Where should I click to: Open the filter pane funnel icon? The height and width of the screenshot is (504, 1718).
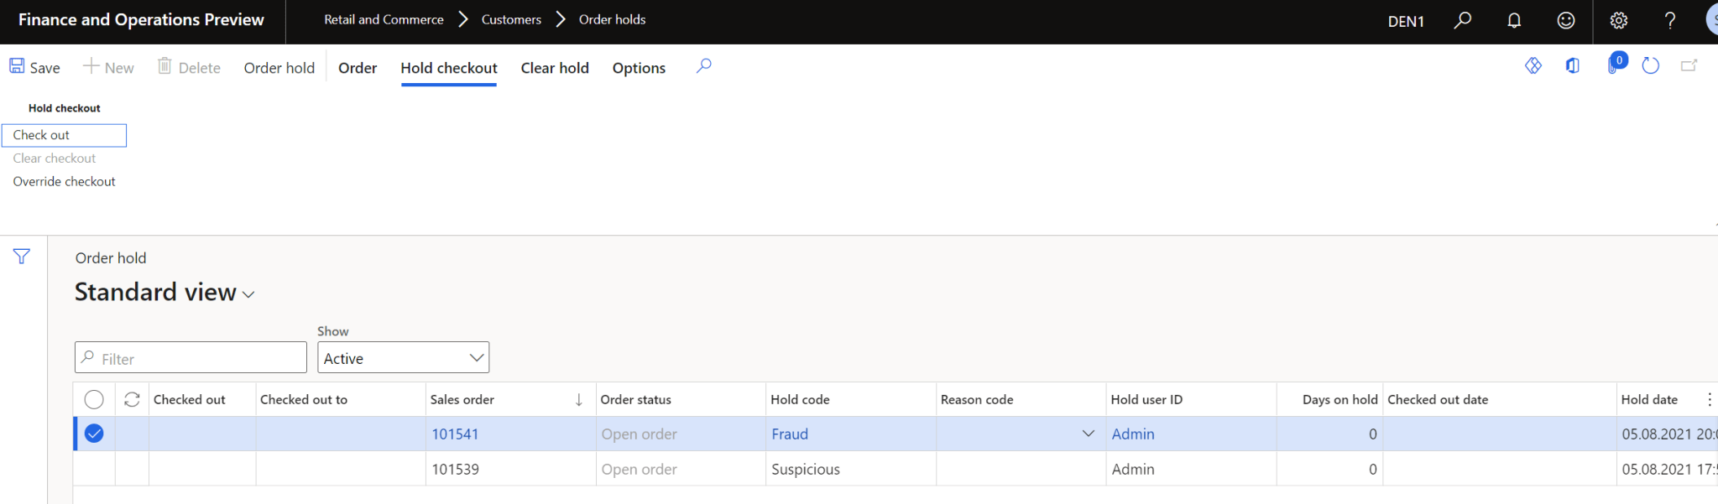pos(22,257)
